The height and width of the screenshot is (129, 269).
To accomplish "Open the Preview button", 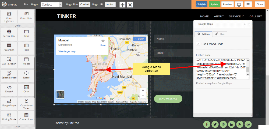I will (x=228, y=4).
